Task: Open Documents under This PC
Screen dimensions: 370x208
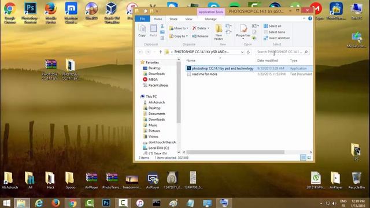Action: 154,114
